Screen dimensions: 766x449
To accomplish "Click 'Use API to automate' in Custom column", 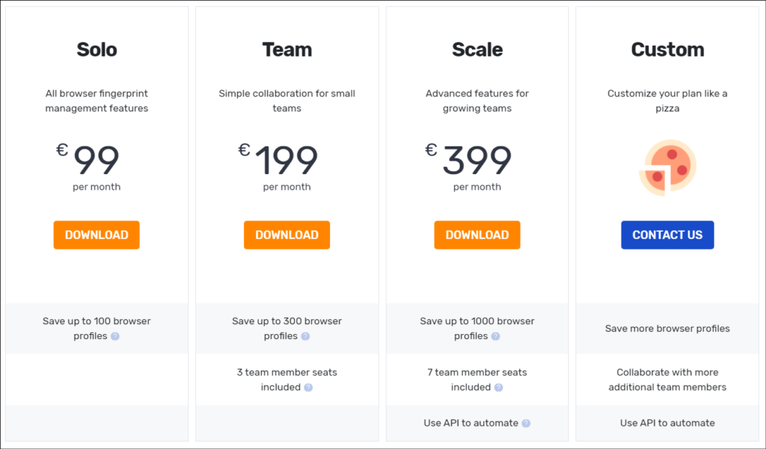I will [x=667, y=423].
